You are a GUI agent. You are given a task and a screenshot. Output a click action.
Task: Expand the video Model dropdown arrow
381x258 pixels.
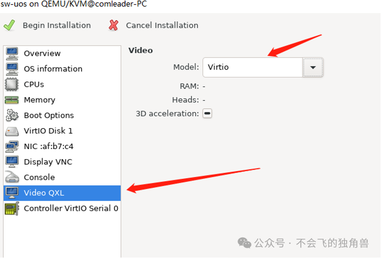click(x=313, y=67)
